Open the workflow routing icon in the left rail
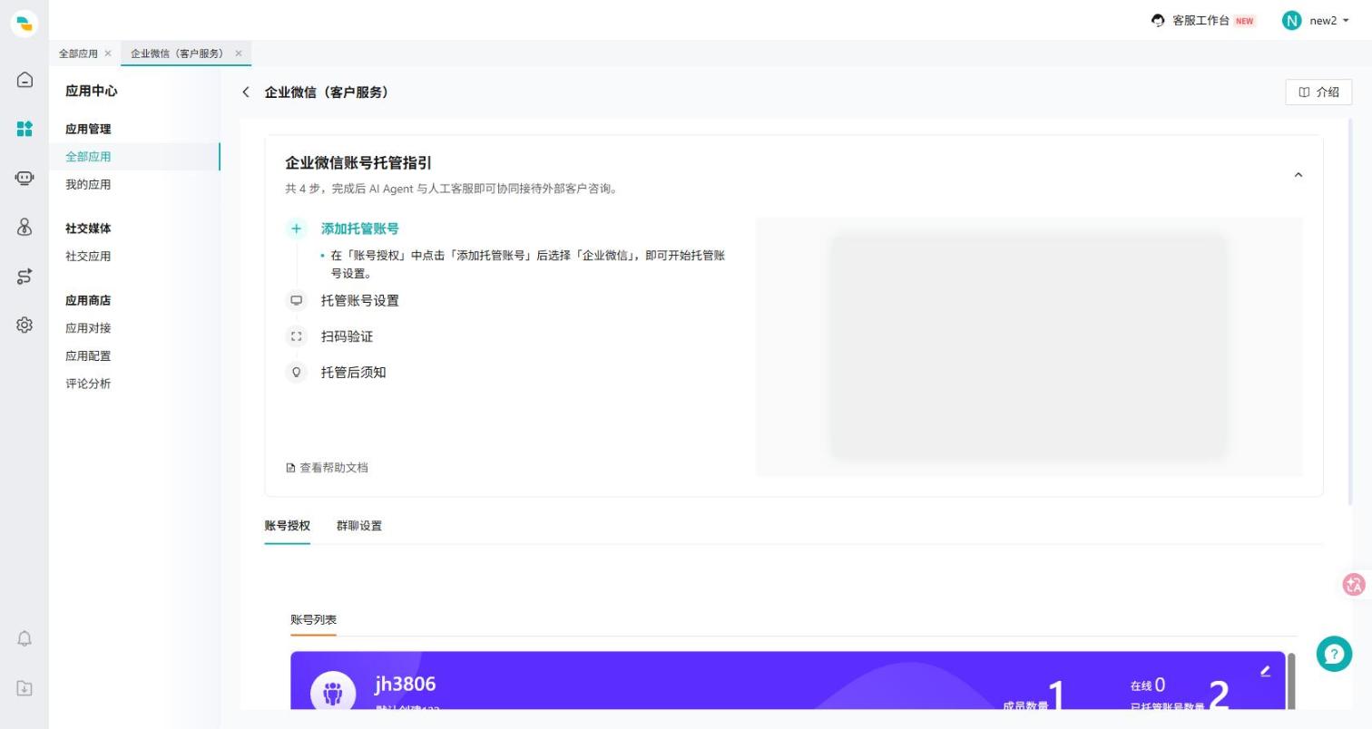Image resolution: width=1372 pixels, height=729 pixels. click(x=24, y=277)
